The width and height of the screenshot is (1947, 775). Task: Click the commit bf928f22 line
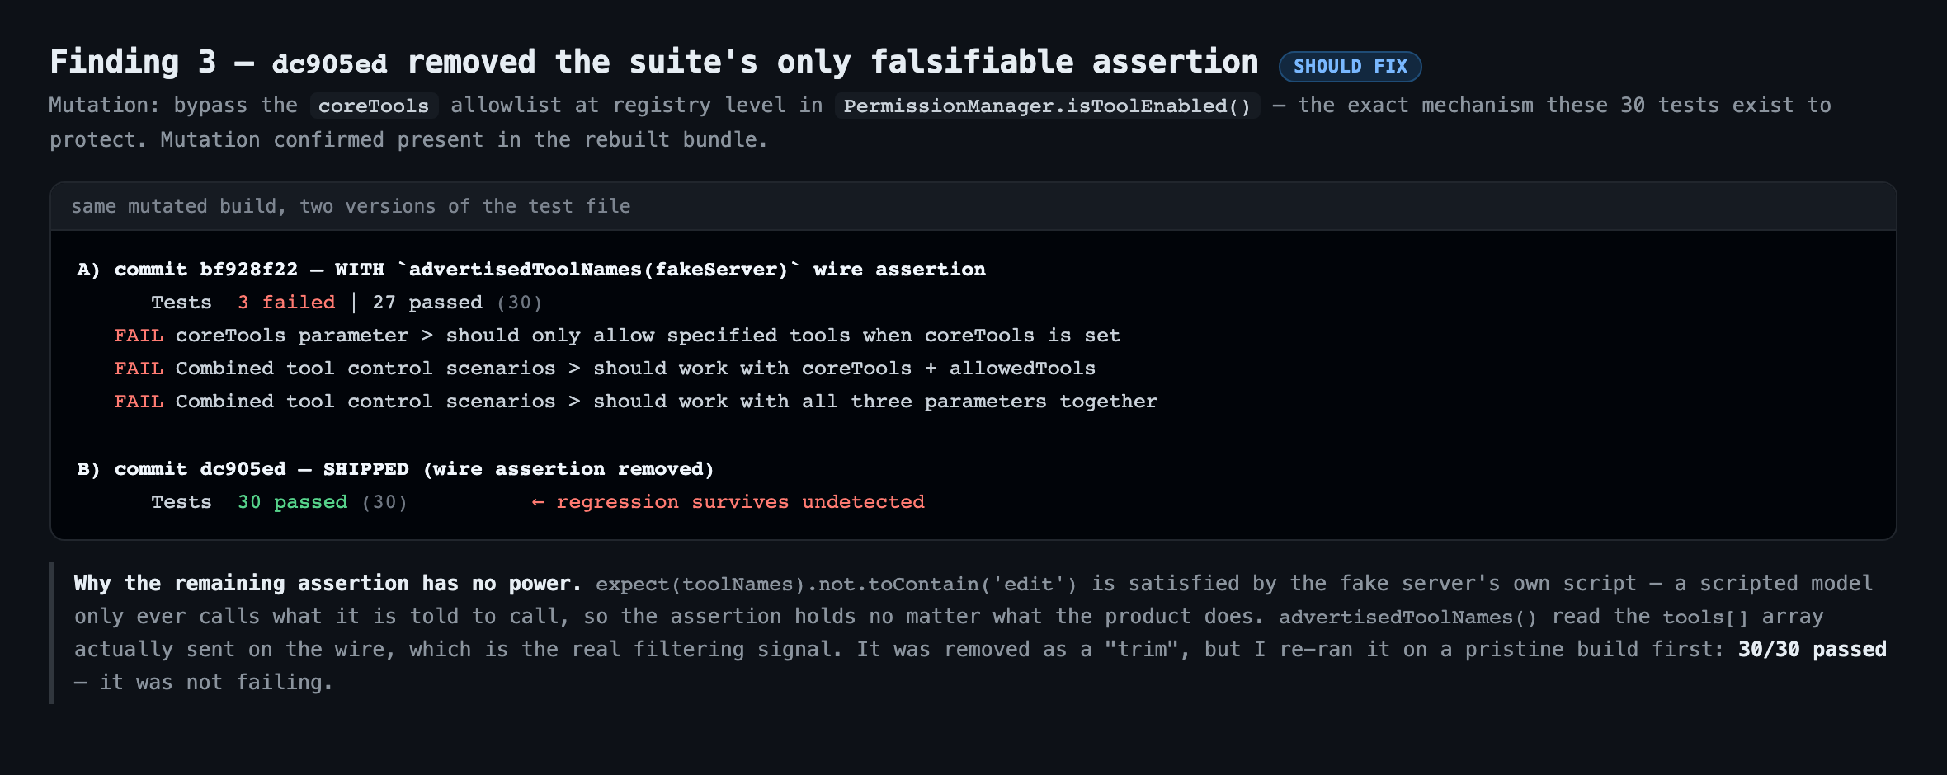(x=531, y=270)
